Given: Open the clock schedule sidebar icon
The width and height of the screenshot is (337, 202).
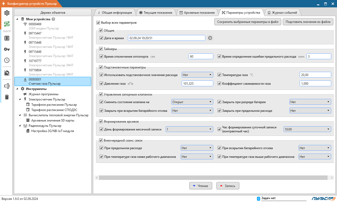Looking at the screenshot, I should pyautogui.click(x=7, y=60).
